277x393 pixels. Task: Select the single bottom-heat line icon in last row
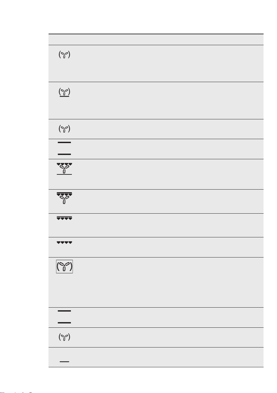[64, 362]
